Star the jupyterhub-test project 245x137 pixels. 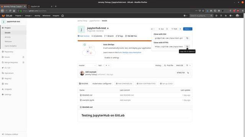point(161,29)
